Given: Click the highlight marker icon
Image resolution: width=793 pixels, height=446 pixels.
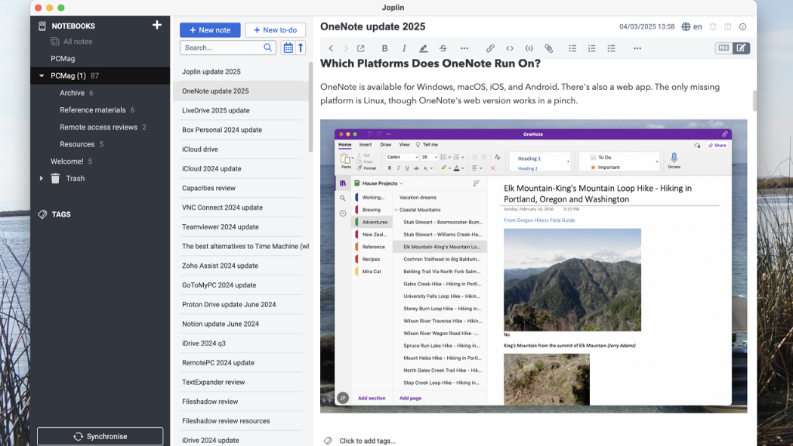Looking at the screenshot, I should coord(423,48).
